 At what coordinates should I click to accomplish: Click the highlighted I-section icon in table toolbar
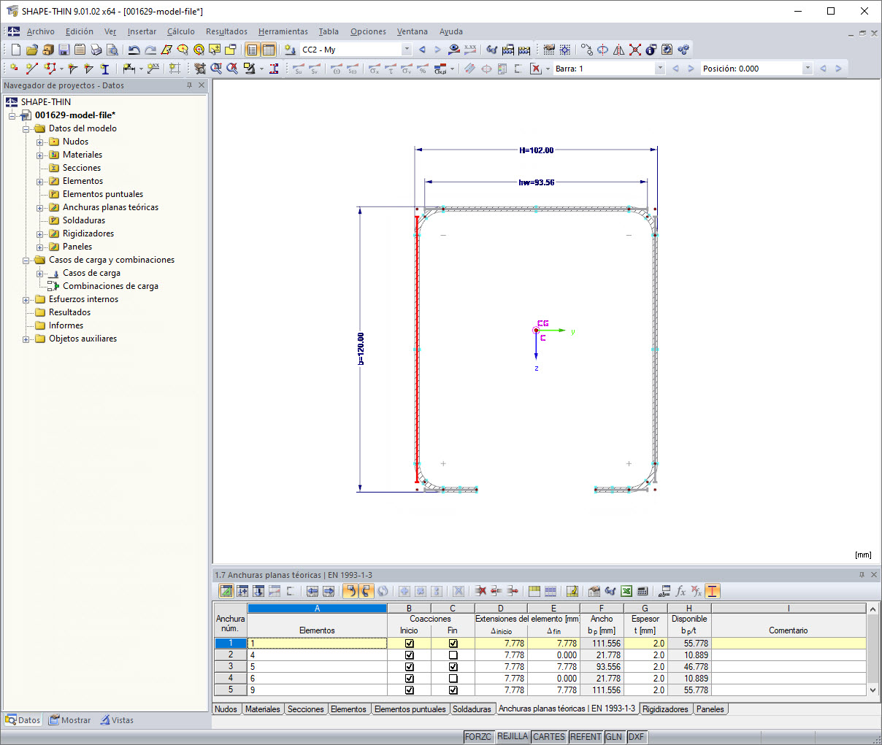coord(713,591)
